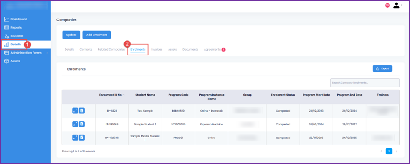This screenshot has height=164, width=410.
Task: Open document icon for EP-492346
Action: point(82,138)
